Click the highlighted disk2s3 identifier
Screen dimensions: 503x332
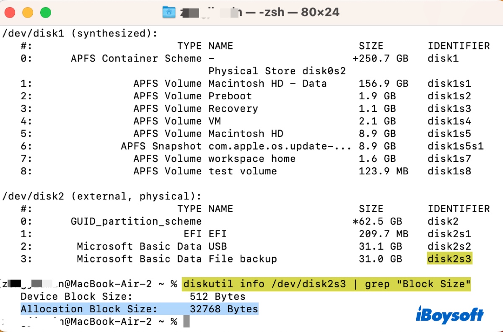(449, 259)
